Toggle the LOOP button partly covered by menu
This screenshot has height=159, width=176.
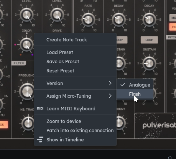tap(122, 40)
